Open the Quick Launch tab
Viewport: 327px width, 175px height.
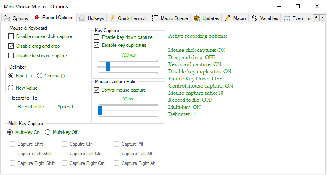pyautogui.click(x=128, y=18)
